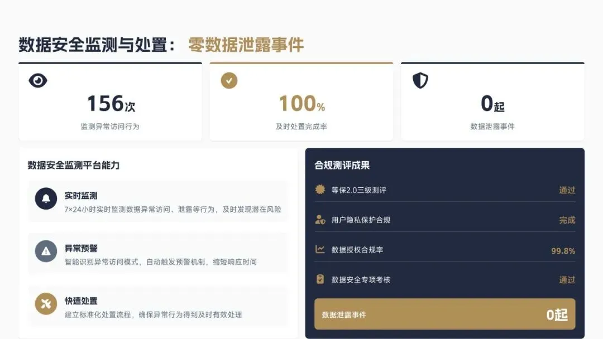The width and height of the screenshot is (603, 339).
Task: Click the 数据安全监测平台能力 section heading
Action: tap(74, 165)
